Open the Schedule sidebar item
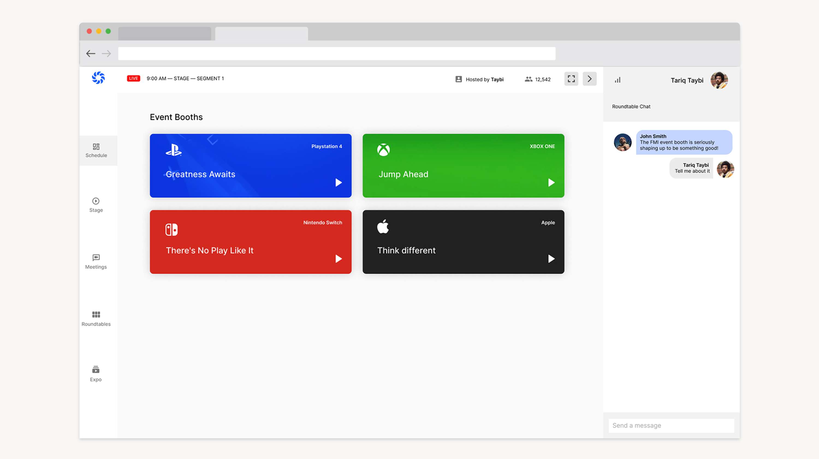The height and width of the screenshot is (459, 819). click(98, 150)
